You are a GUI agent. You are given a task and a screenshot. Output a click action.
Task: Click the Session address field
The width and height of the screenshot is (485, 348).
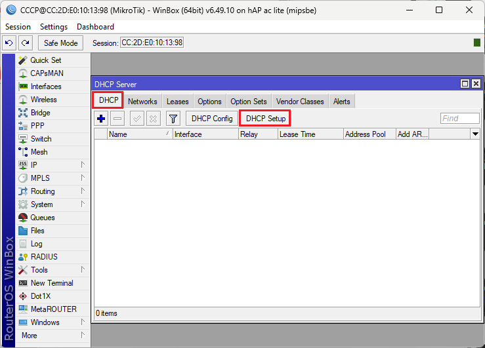(152, 43)
